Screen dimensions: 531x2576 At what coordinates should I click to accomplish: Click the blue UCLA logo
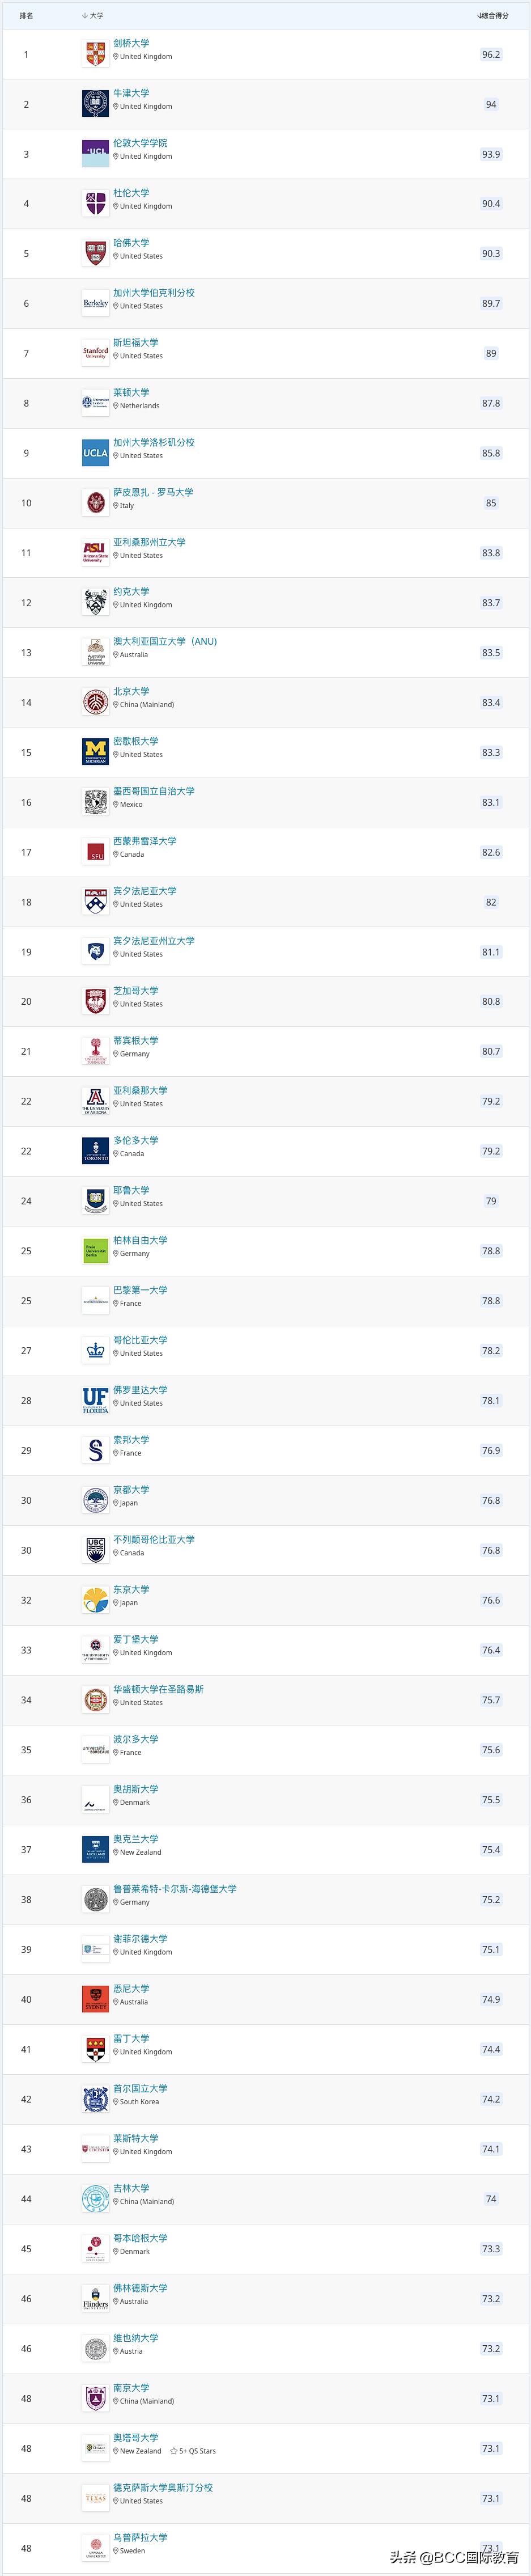(x=95, y=453)
